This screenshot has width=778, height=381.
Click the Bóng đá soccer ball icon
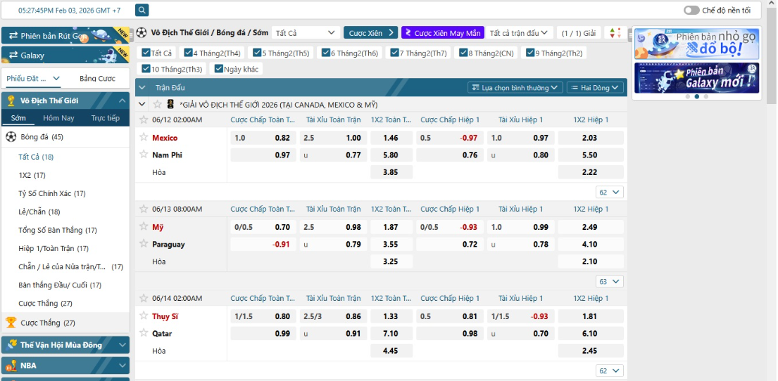tap(11, 137)
